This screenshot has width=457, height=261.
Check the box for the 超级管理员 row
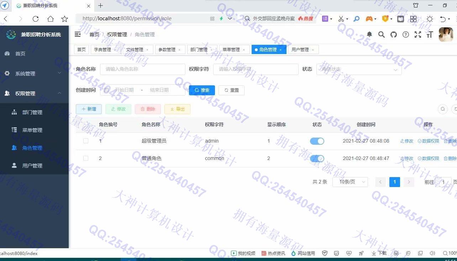86,141
